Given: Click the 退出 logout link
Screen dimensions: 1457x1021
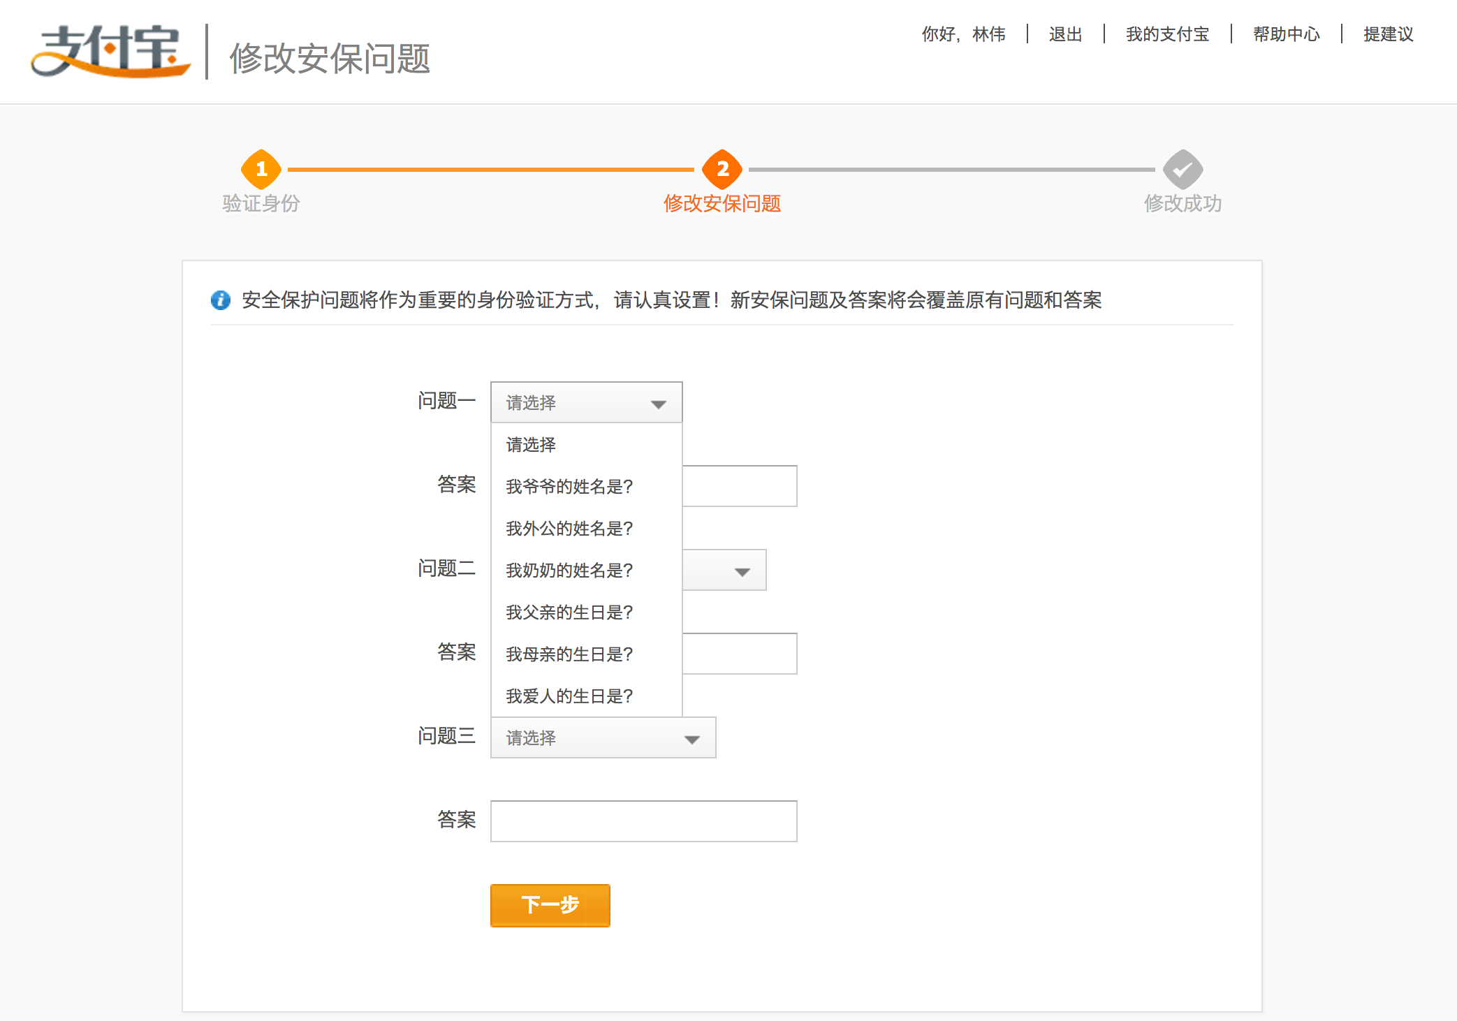Looking at the screenshot, I should coord(1065,34).
